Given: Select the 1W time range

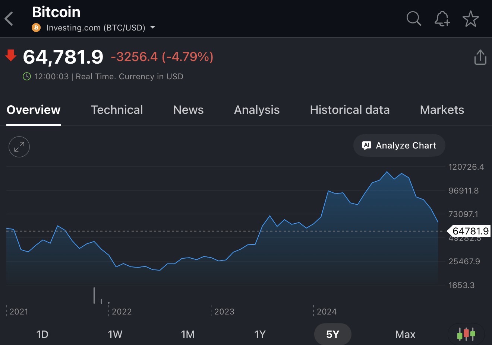Looking at the screenshot, I should [x=115, y=334].
